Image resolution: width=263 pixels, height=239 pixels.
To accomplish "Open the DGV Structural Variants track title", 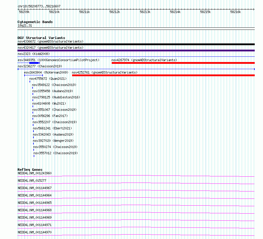I will click(41, 38).
